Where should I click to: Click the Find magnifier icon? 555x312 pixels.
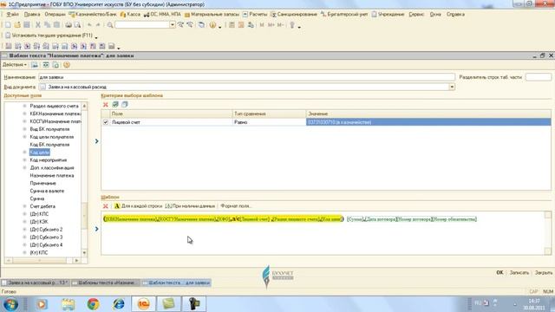[x=110, y=25]
